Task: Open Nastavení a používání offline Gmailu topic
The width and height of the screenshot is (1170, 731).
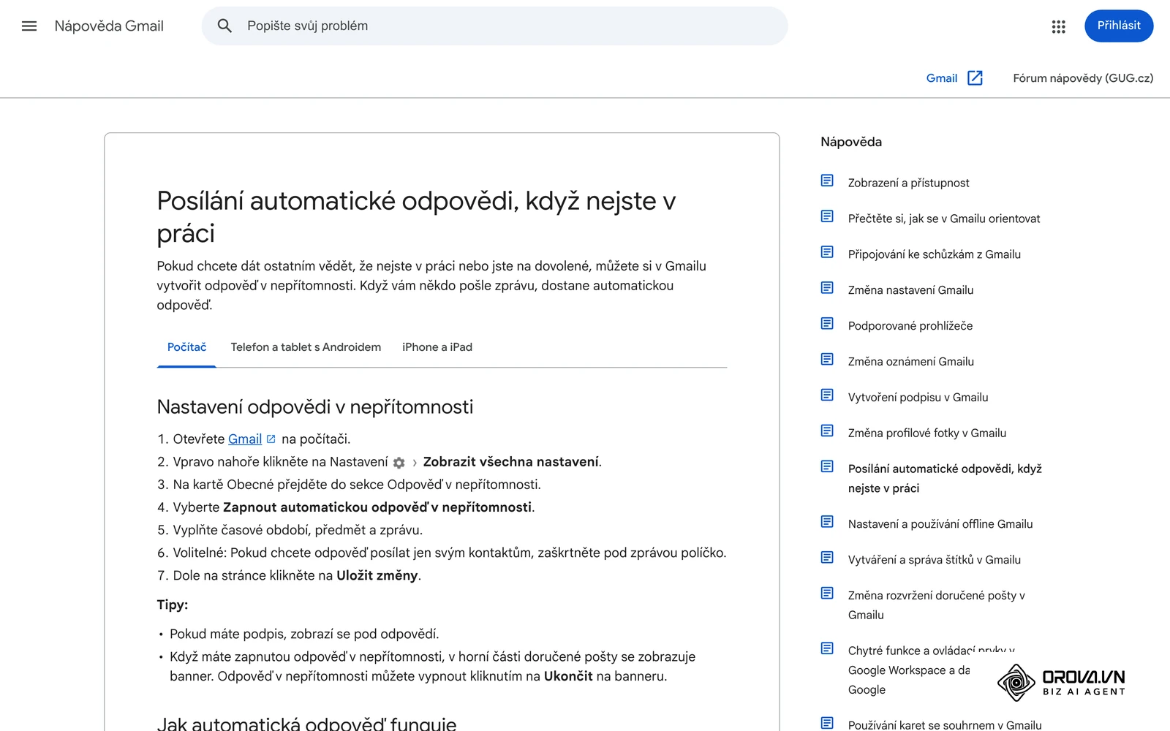Action: pos(940,524)
